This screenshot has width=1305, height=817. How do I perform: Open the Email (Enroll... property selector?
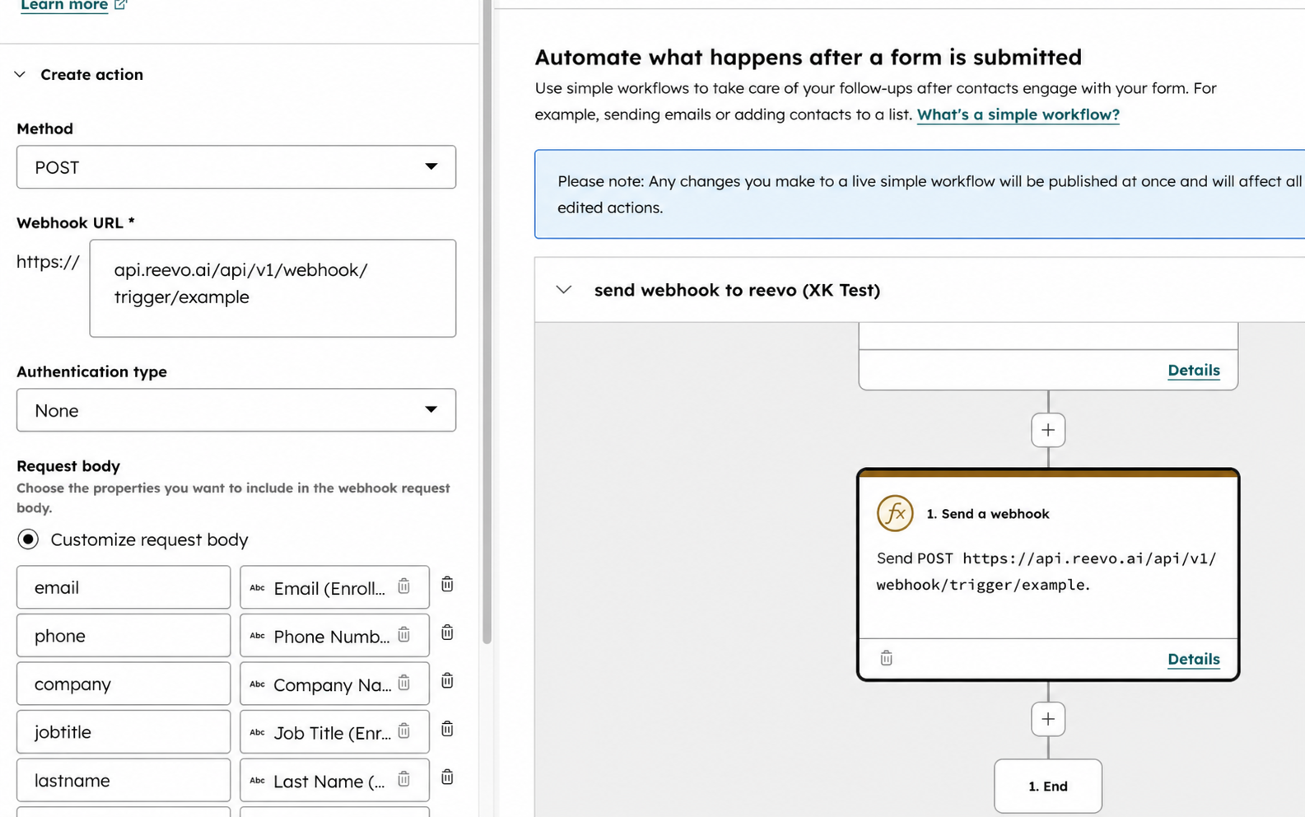point(334,587)
